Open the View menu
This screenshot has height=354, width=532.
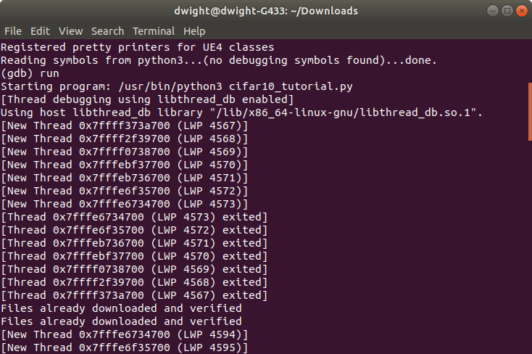click(71, 31)
